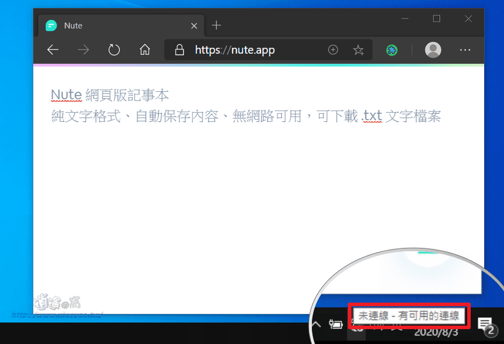
Task: Click the line mentioning .txt 文字檔案
Action: tap(246, 116)
